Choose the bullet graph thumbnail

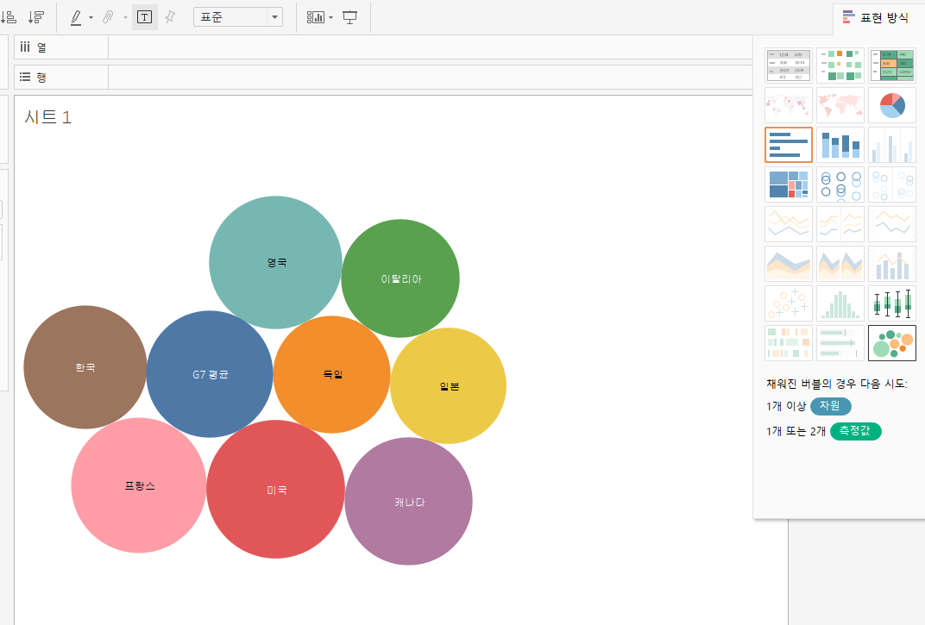pos(840,342)
